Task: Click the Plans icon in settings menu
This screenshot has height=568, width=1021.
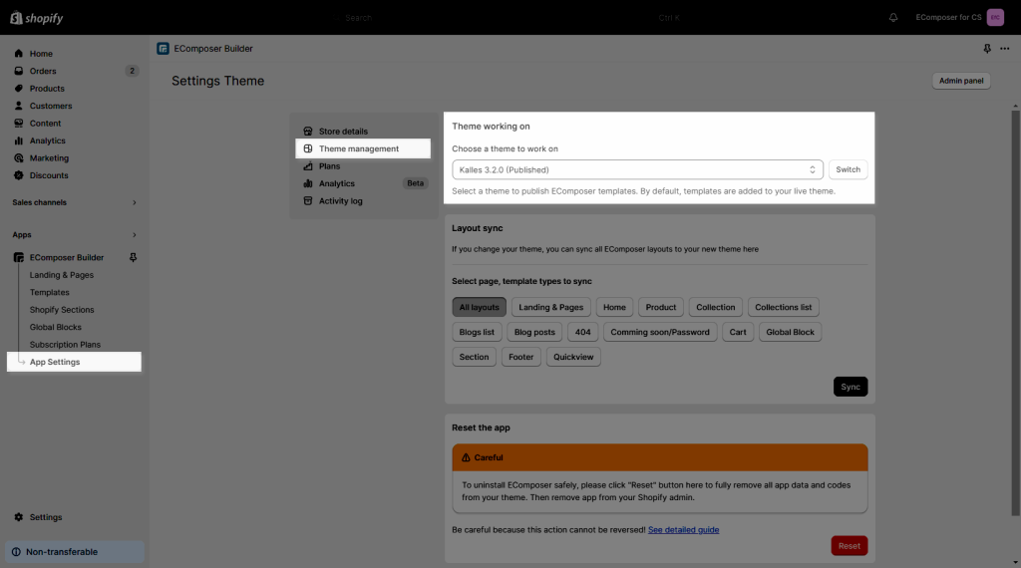Action: tap(308, 165)
